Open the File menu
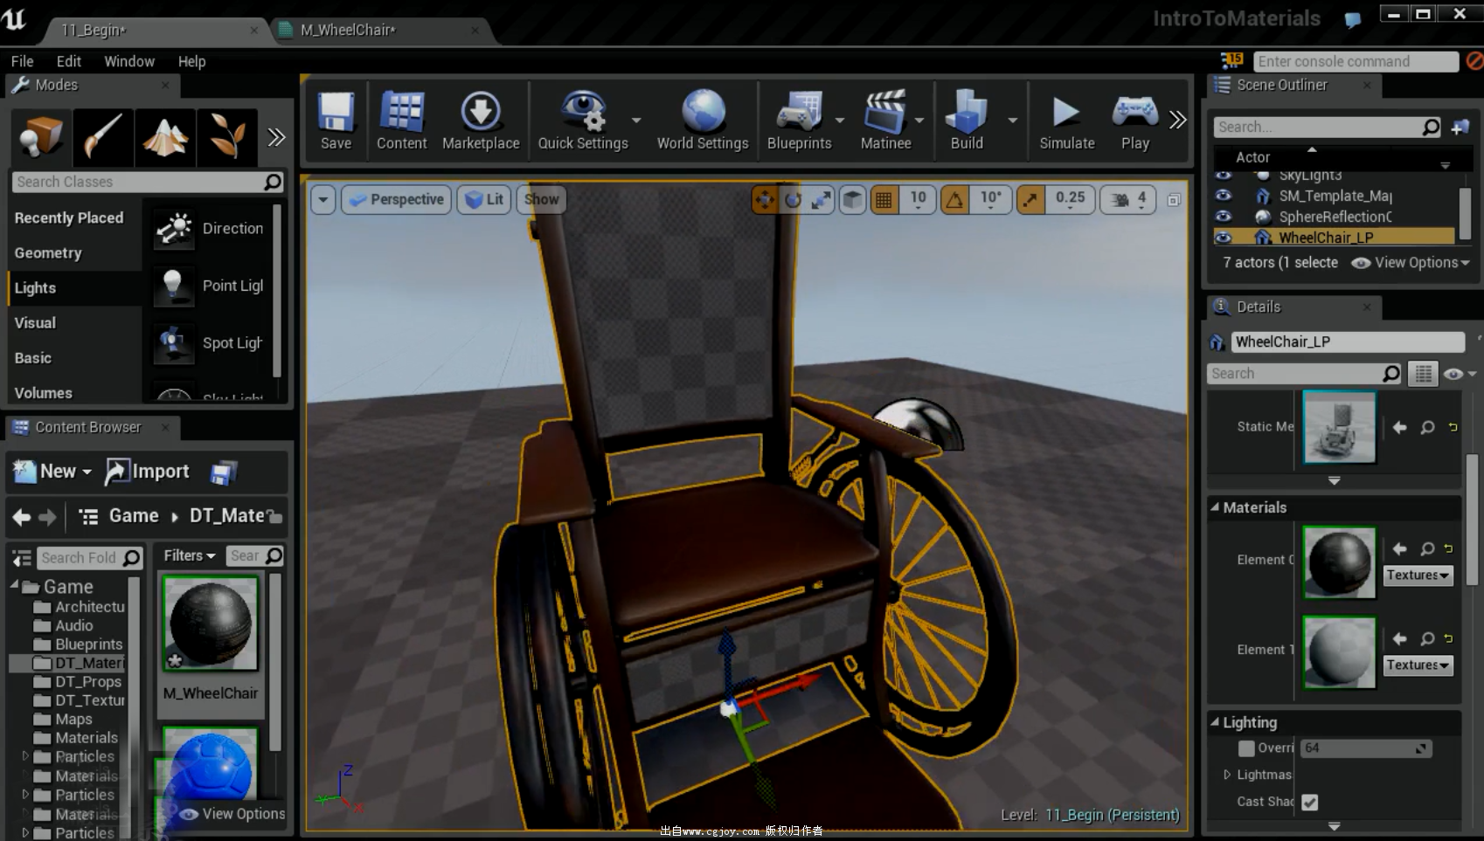1484x841 pixels. [x=22, y=61]
